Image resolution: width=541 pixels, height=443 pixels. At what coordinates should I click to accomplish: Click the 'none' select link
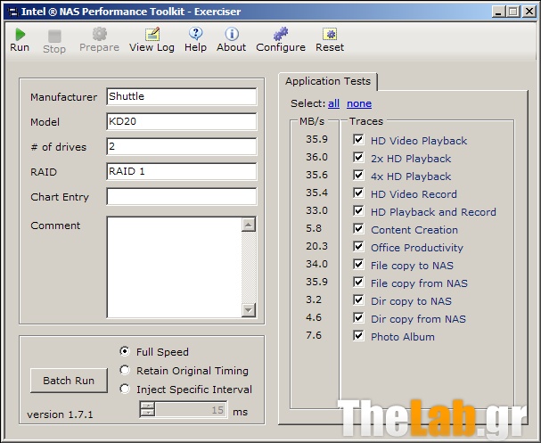pyautogui.click(x=359, y=103)
